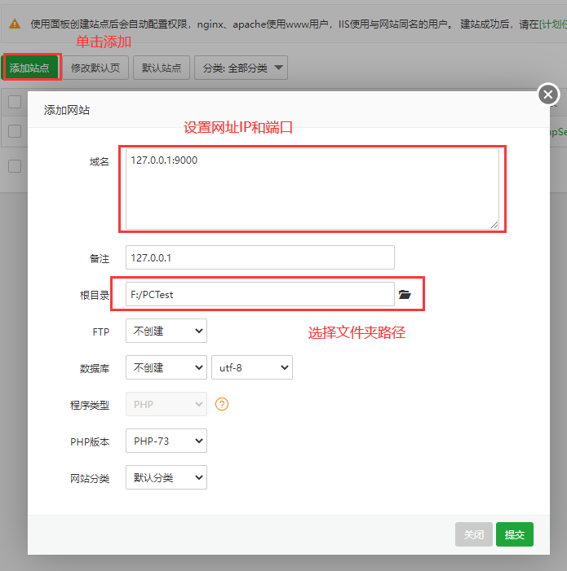Close the Add Website dialog with X
The height and width of the screenshot is (571, 567).
click(x=548, y=94)
